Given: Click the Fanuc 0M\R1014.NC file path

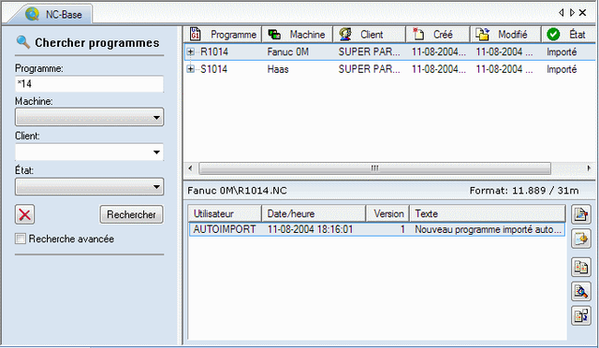Looking at the screenshot, I should pyautogui.click(x=237, y=190).
